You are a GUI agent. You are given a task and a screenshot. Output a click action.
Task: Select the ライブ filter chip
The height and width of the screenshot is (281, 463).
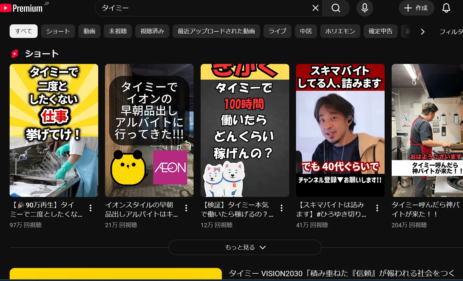pos(277,31)
